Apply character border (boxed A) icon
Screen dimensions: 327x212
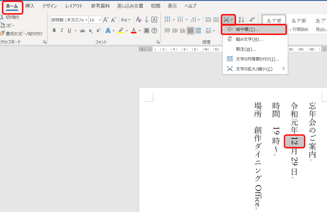(x=154, y=20)
